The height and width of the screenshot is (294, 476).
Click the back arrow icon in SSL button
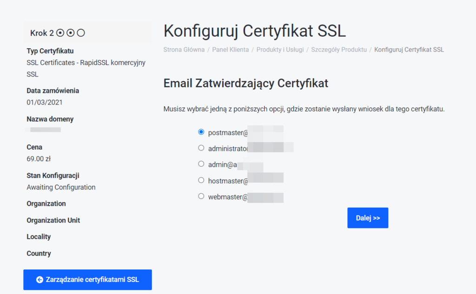pyautogui.click(x=40, y=280)
